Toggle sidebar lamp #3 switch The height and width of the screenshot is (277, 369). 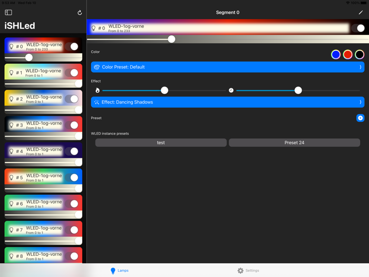coord(72,125)
